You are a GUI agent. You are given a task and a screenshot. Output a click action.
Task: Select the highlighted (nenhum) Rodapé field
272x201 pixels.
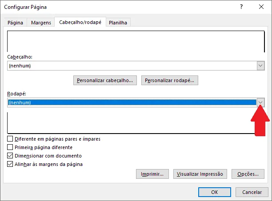point(132,102)
